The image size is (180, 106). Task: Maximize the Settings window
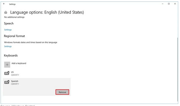(x=169, y=4)
